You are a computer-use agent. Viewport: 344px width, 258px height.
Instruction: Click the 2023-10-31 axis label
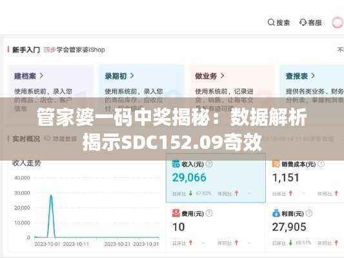pos(146,244)
